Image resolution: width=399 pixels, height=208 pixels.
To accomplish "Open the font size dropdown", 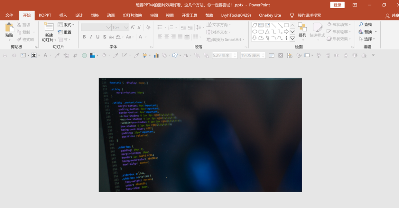I will pos(126,28).
